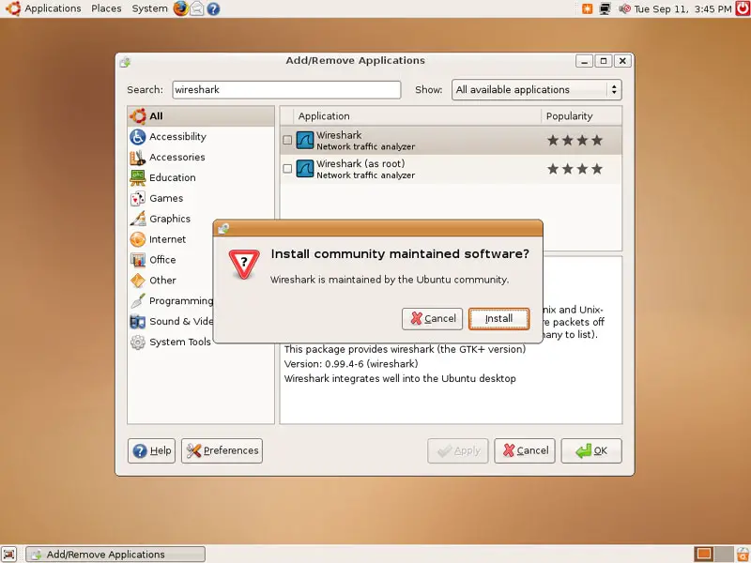Pick the Programming category icon
Viewport: 751px width, 563px height.
tap(138, 301)
